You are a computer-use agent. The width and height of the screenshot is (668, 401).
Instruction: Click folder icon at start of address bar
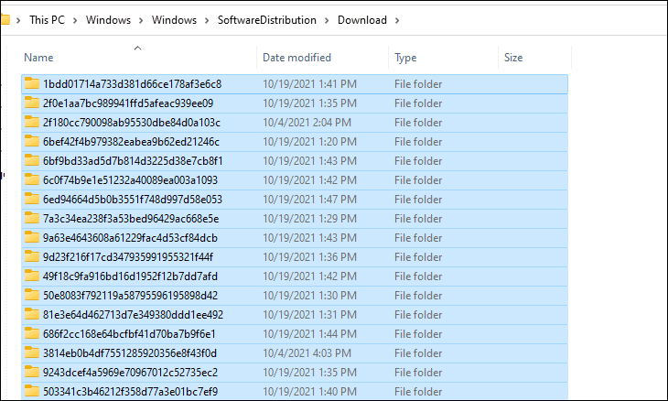pyautogui.click(x=5, y=19)
